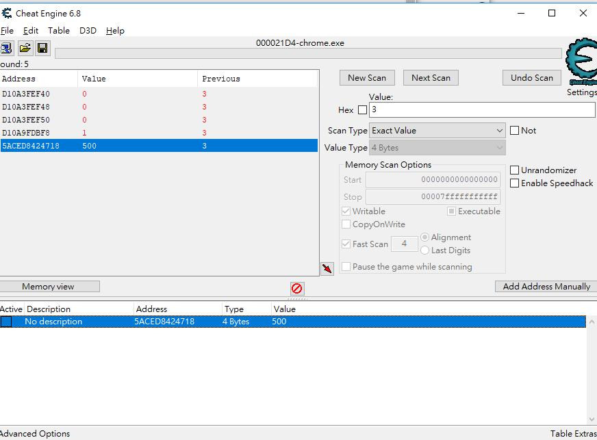Toggle the Hex checkbox
Screen dimensions: 597x440
(x=362, y=110)
